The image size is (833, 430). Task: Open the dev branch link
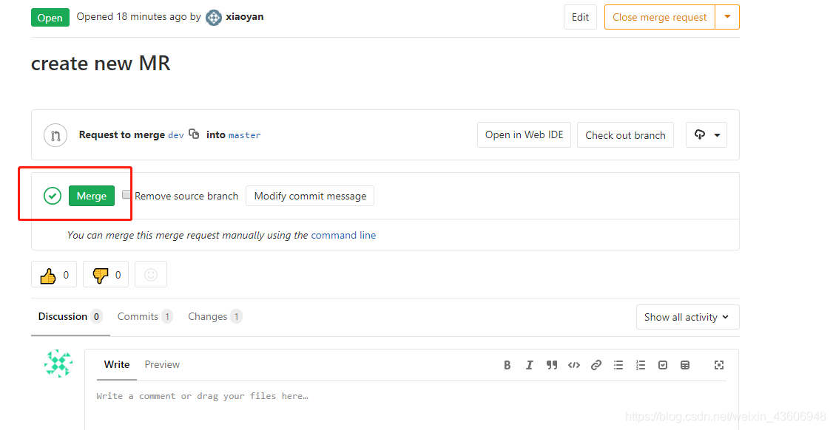point(176,135)
